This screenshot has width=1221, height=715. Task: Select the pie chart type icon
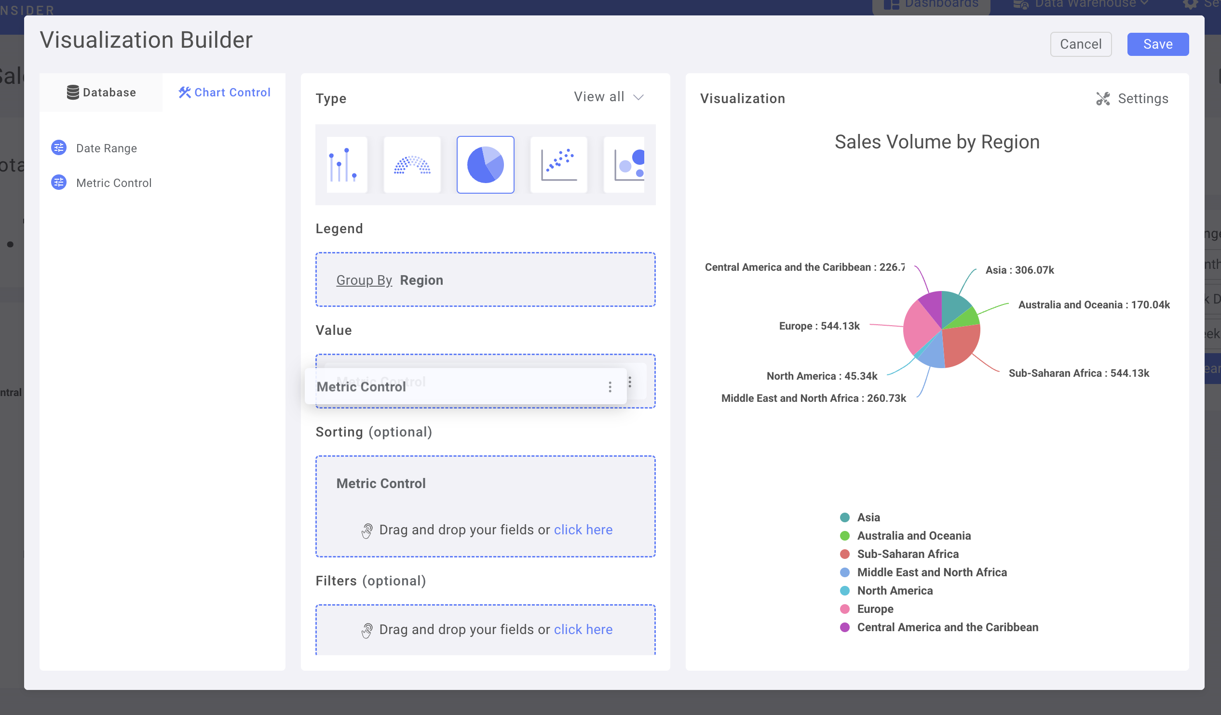coord(485,164)
